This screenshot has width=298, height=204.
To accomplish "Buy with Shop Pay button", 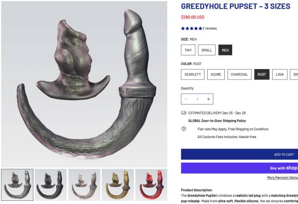I will click(239, 168).
